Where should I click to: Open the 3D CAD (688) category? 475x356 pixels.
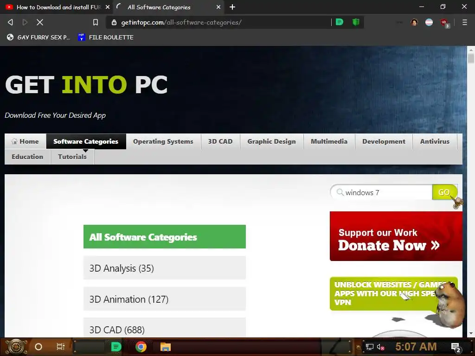point(165,329)
